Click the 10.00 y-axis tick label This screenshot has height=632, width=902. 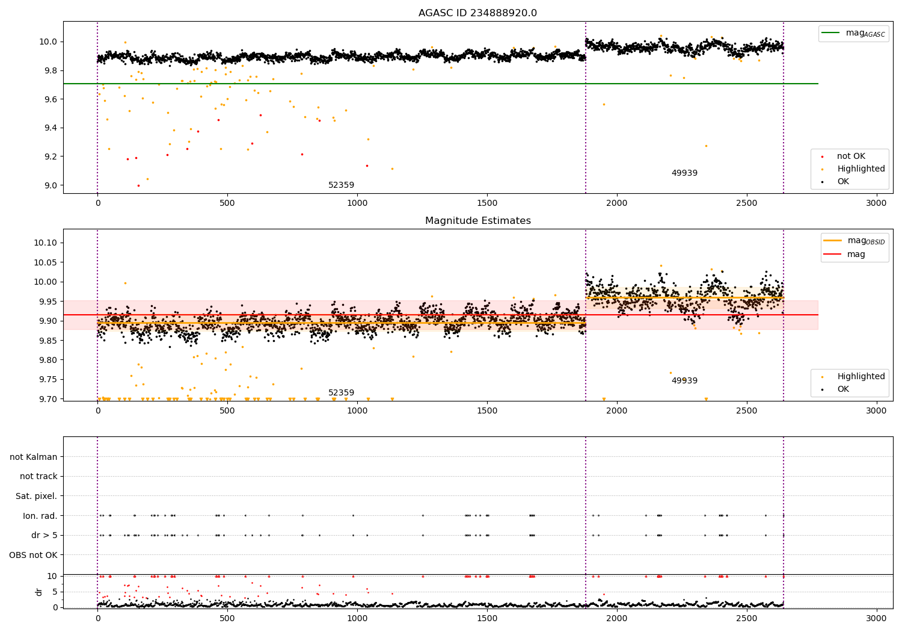[x=46, y=282]
